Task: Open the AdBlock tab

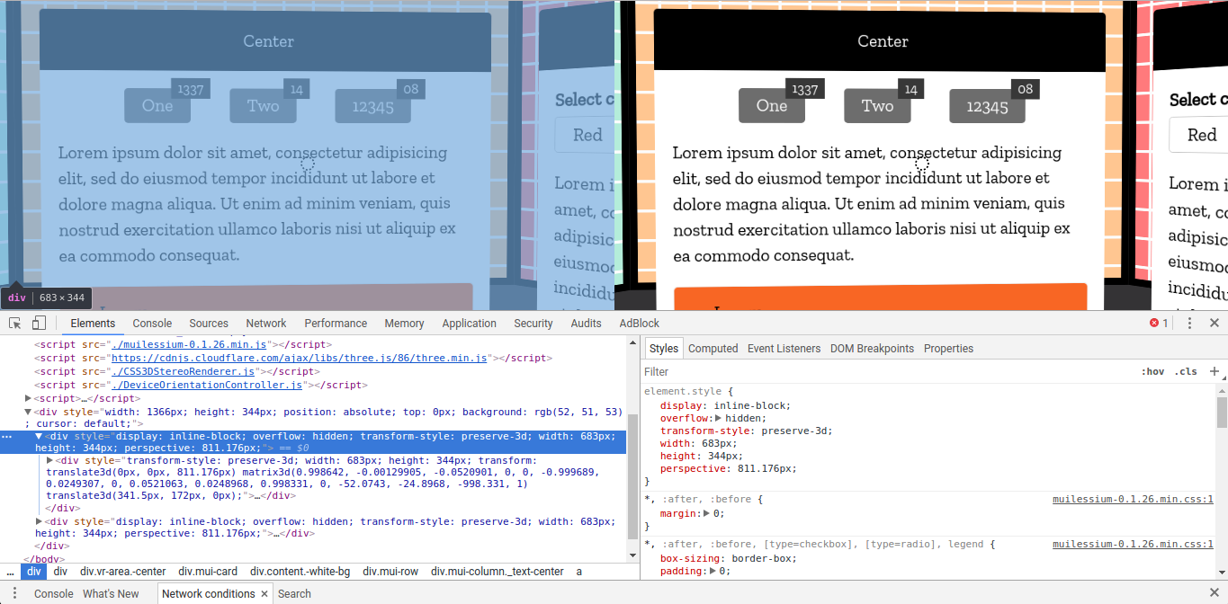Action: [640, 324]
